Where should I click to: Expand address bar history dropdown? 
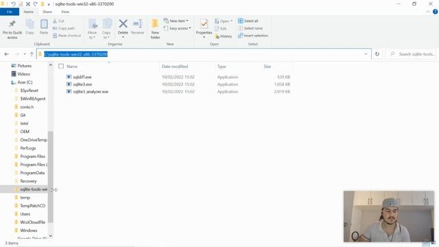point(366,54)
